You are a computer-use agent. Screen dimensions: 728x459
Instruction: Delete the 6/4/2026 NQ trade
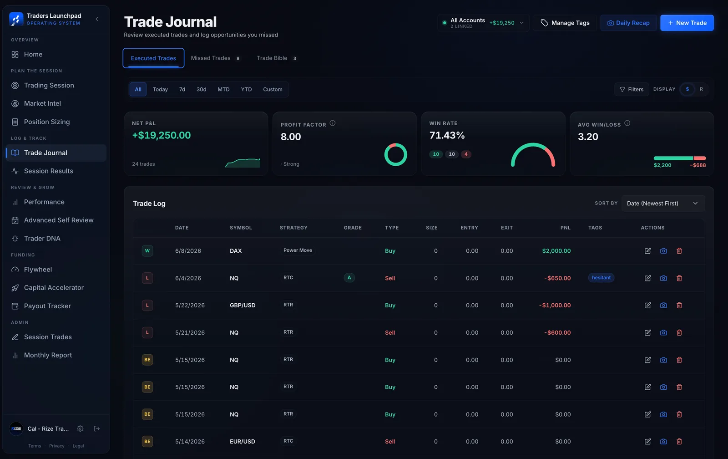[x=679, y=278]
